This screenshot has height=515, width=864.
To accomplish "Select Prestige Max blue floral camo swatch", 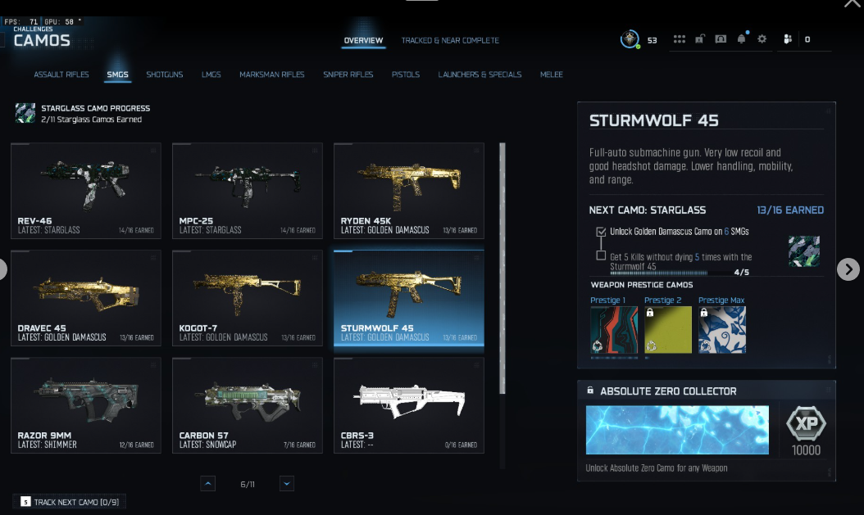I will click(722, 330).
